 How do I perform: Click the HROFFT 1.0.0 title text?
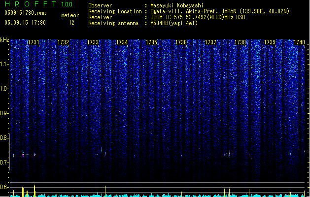point(39,4)
